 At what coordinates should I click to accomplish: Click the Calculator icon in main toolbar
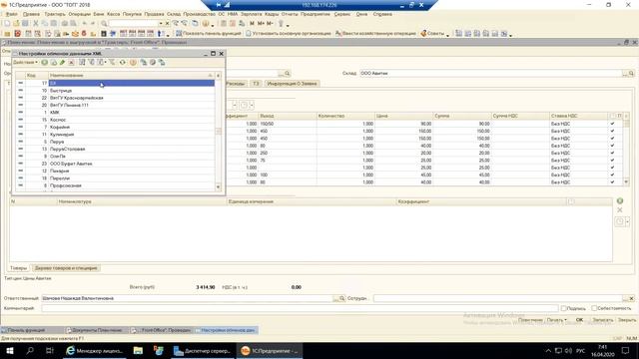(224, 24)
